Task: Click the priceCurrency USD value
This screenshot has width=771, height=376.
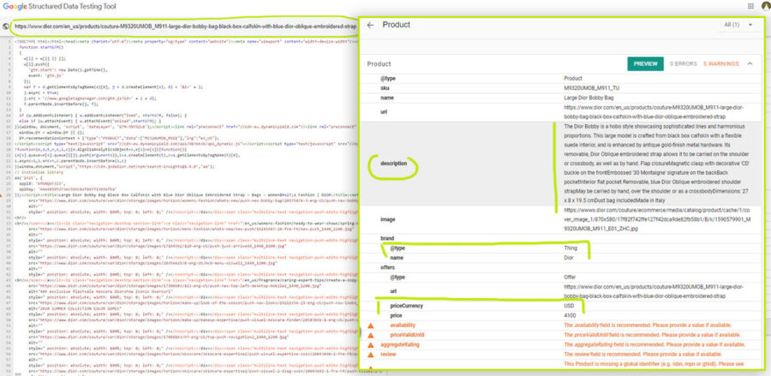Action: (x=570, y=307)
